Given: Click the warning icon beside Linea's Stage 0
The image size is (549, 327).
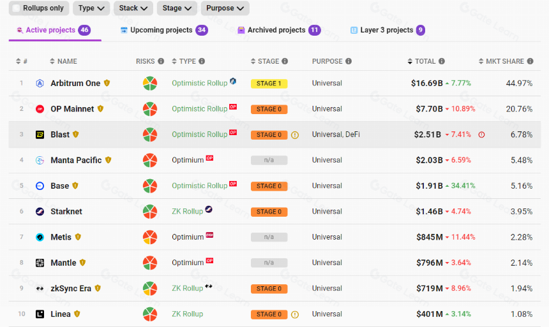Looking at the screenshot, I should click(295, 314).
